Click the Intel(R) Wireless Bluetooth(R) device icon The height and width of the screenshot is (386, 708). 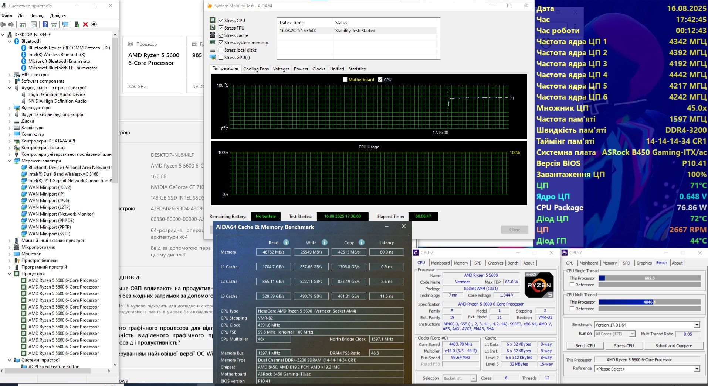(x=24, y=55)
